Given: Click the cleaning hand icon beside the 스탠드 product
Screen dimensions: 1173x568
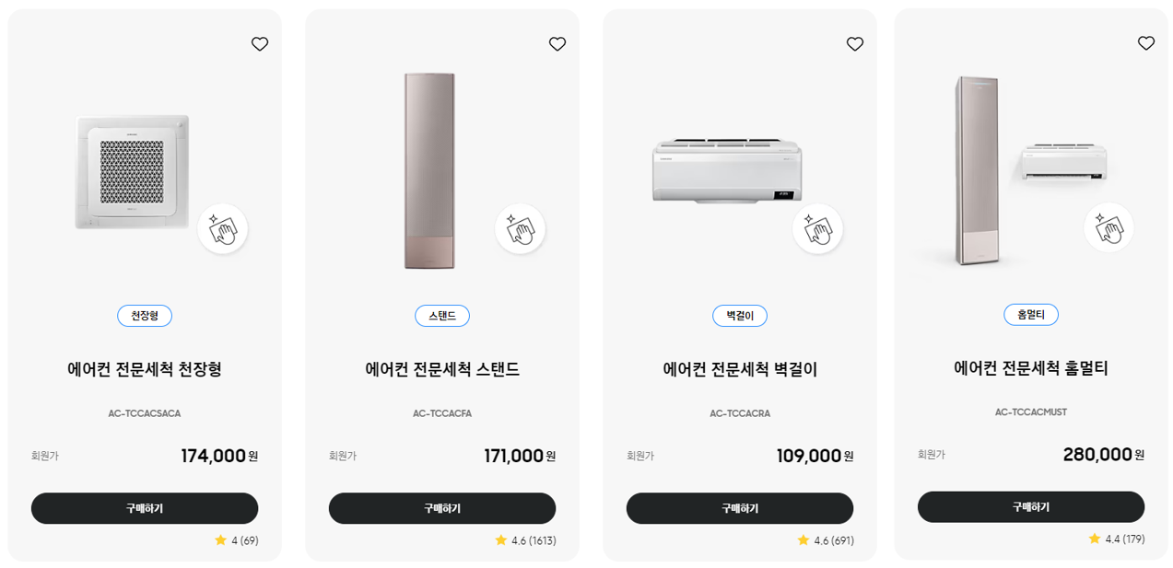Looking at the screenshot, I should pyautogui.click(x=520, y=229).
